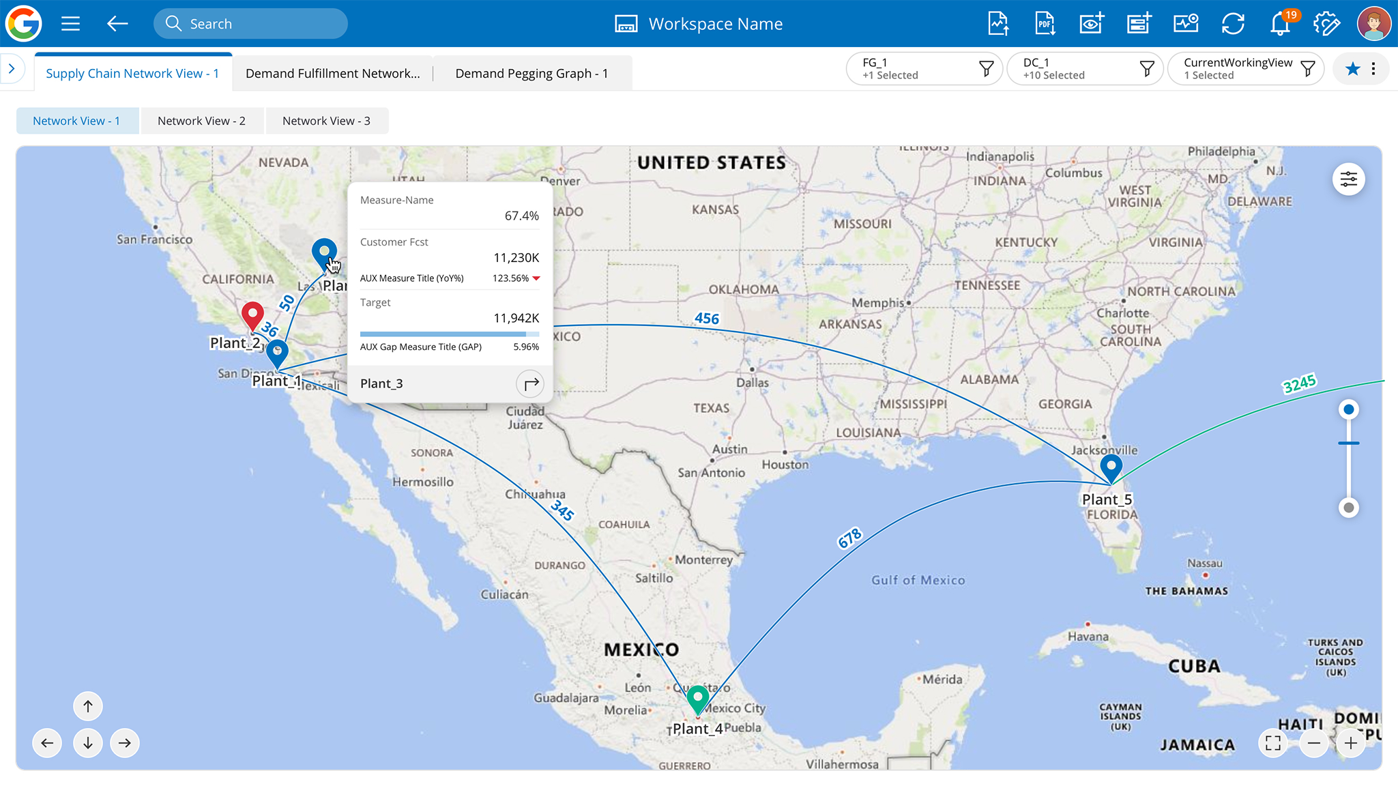Open the user profile avatar

pos(1374,24)
